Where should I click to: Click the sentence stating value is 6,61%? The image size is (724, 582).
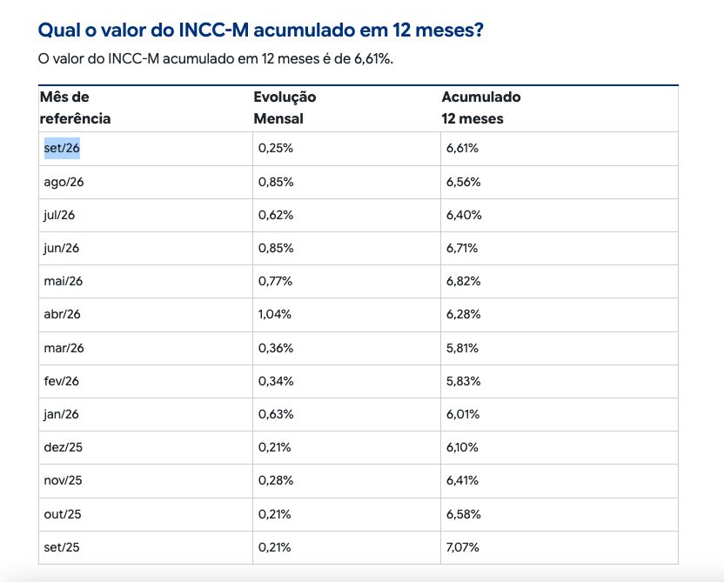216,59
